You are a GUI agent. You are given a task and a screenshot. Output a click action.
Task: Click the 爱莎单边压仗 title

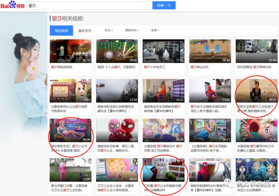tap(199, 67)
